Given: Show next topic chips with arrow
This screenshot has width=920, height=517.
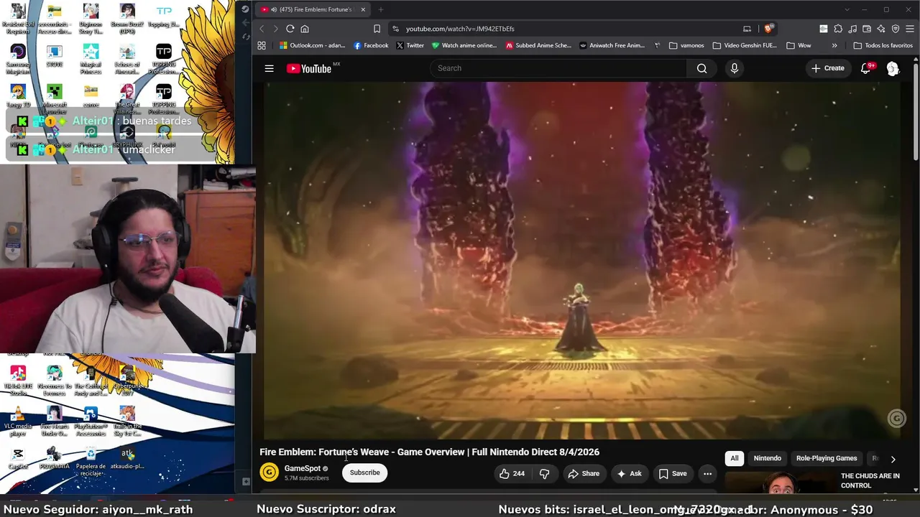Looking at the screenshot, I should pyautogui.click(x=893, y=459).
